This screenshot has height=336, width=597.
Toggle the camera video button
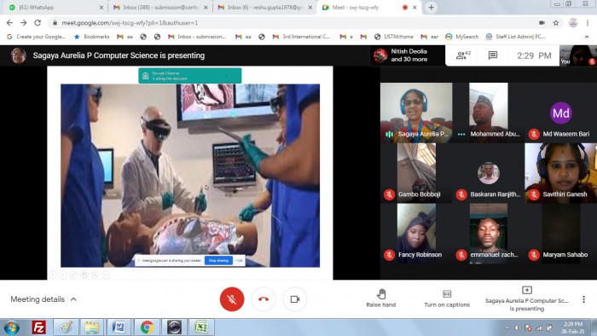click(x=295, y=299)
